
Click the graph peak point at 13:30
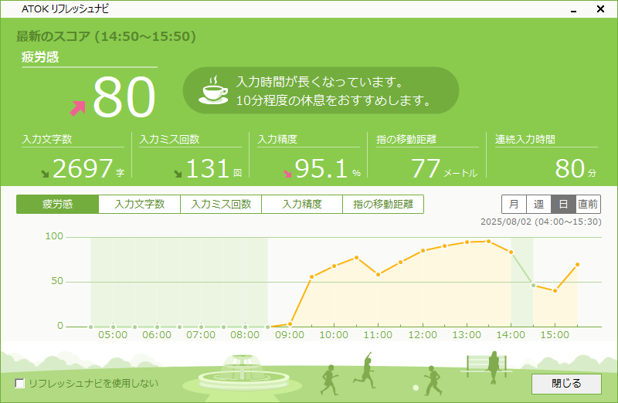(x=489, y=241)
